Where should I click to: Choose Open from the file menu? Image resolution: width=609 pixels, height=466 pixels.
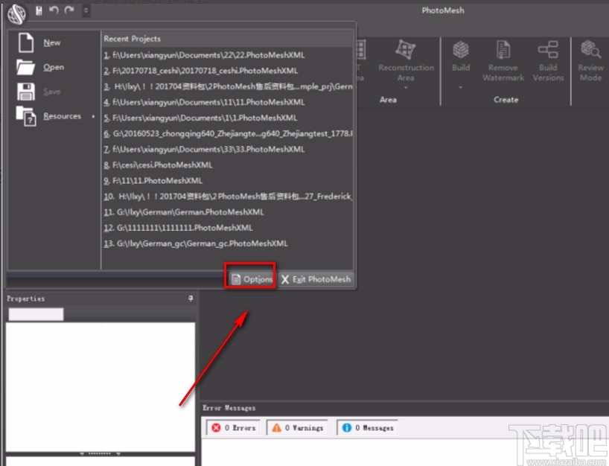coord(54,67)
